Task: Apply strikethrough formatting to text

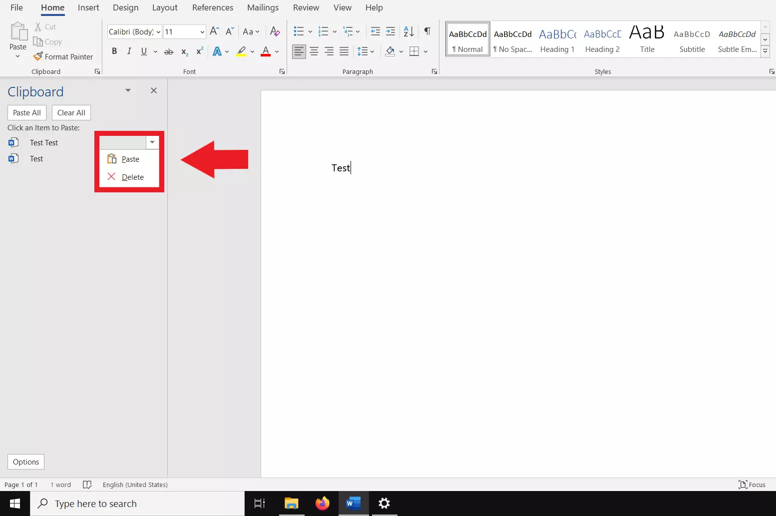Action: 169,51
